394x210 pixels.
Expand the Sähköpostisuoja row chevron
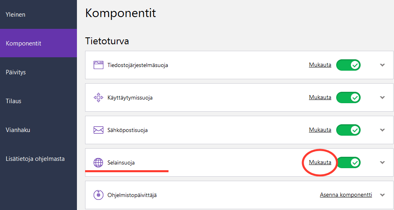382,130
